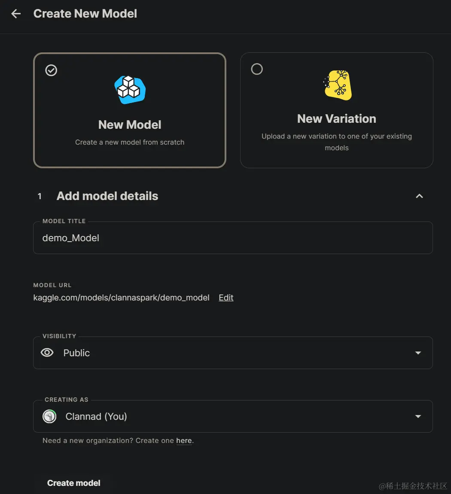Image resolution: width=451 pixels, height=494 pixels.
Task: Select the New Variation radio option
Action: pyautogui.click(x=257, y=69)
